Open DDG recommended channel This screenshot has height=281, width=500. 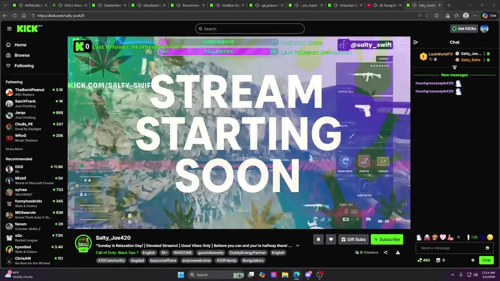tap(34, 169)
